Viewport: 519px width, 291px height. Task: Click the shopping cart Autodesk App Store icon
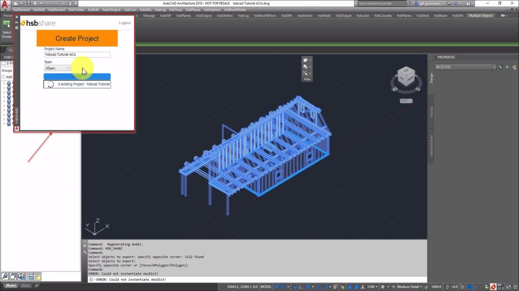[449, 4]
